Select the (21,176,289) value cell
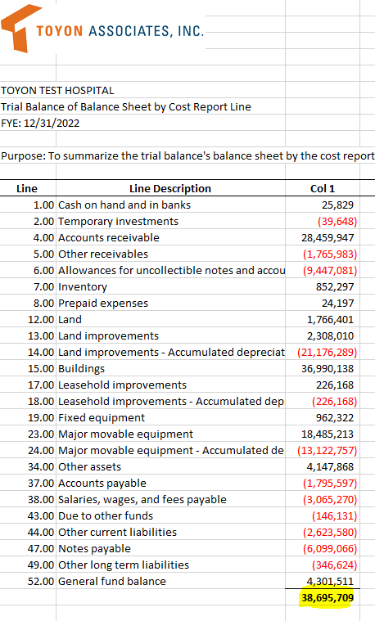 pyautogui.click(x=323, y=352)
